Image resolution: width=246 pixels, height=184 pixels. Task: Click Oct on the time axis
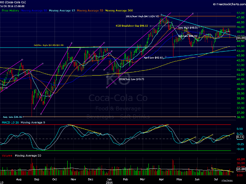55,180
